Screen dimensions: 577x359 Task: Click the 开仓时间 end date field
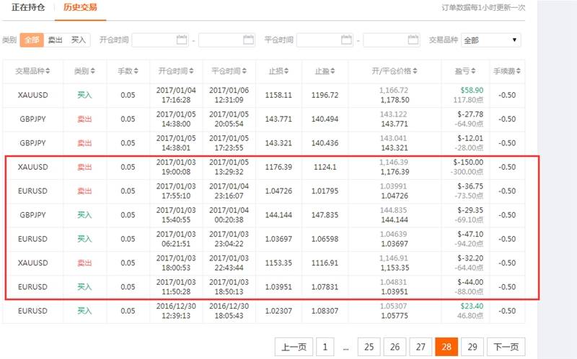click(x=227, y=40)
